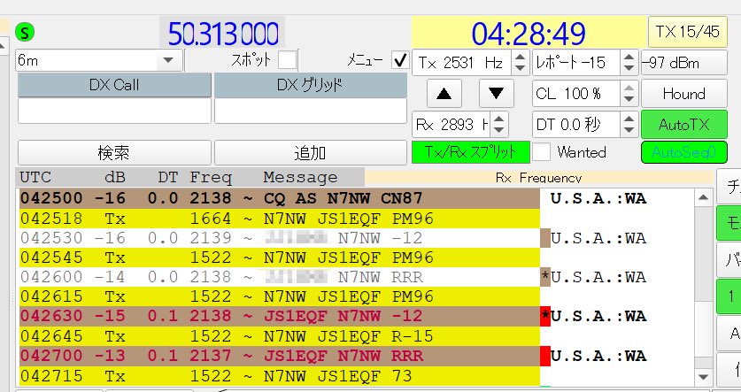
Task: Click the CL 100 % field
Action: pos(576,94)
